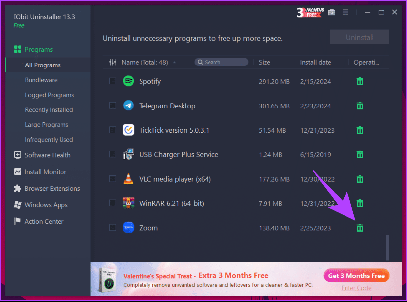Click the trash icon for WinRAR 6.21
Image resolution: width=407 pixels, height=302 pixels.
(360, 203)
